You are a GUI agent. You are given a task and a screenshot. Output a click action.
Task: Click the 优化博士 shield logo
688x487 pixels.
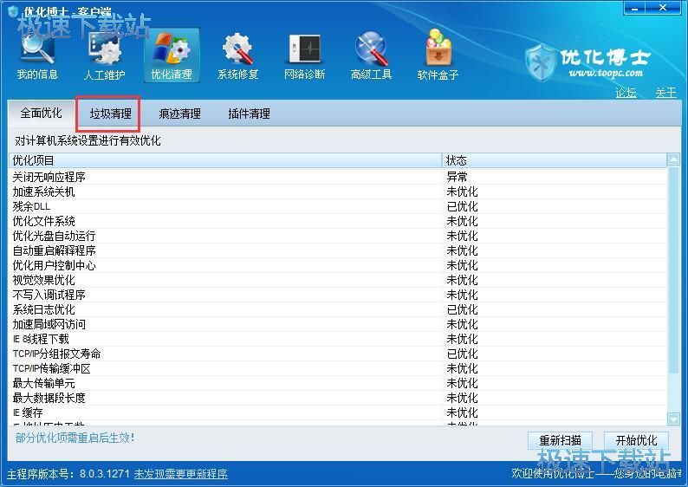pos(541,62)
